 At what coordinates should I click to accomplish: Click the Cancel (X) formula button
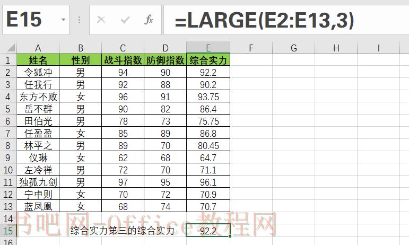101,20
